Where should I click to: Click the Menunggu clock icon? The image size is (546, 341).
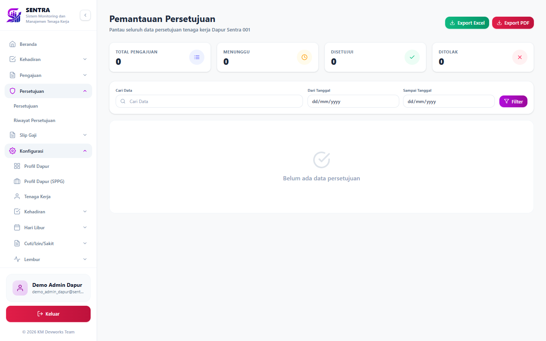(x=304, y=57)
